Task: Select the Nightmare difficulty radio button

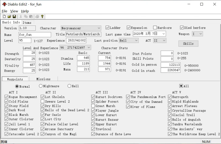Action: tap(41, 86)
